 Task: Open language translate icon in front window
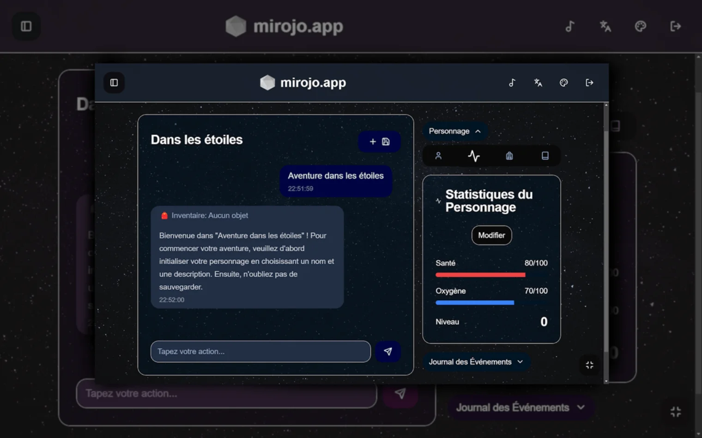coord(538,83)
